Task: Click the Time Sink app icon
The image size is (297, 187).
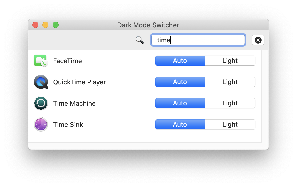Action: click(x=41, y=124)
